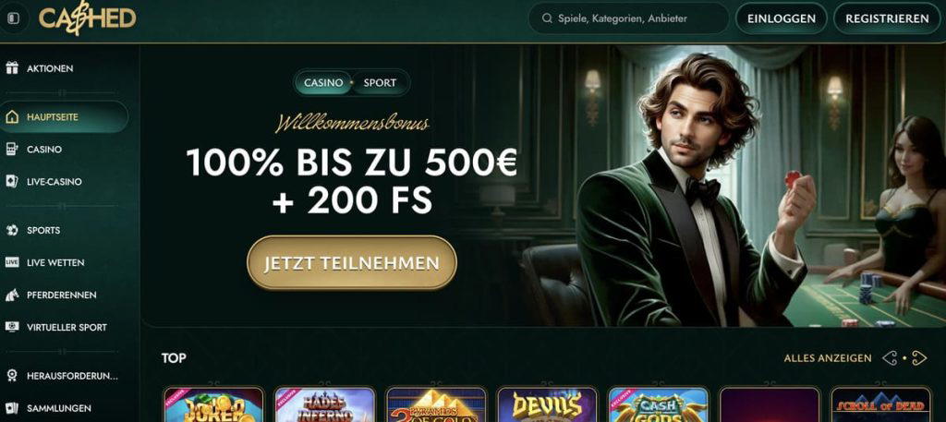Focus the Spiele, Kategorien, Anbieter search field
This screenshot has width=946, height=422.
coord(628,18)
